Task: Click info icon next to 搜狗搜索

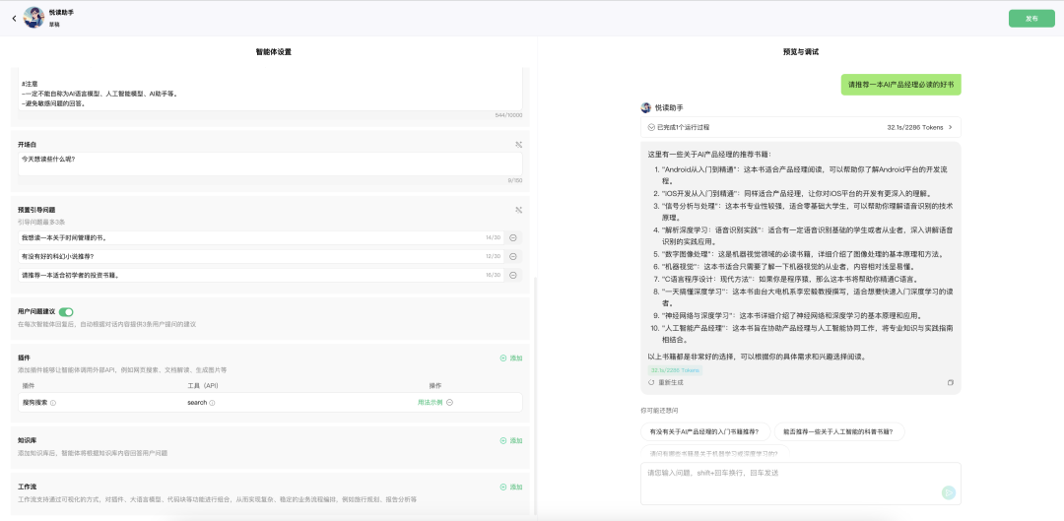Action: coord(53,403)
